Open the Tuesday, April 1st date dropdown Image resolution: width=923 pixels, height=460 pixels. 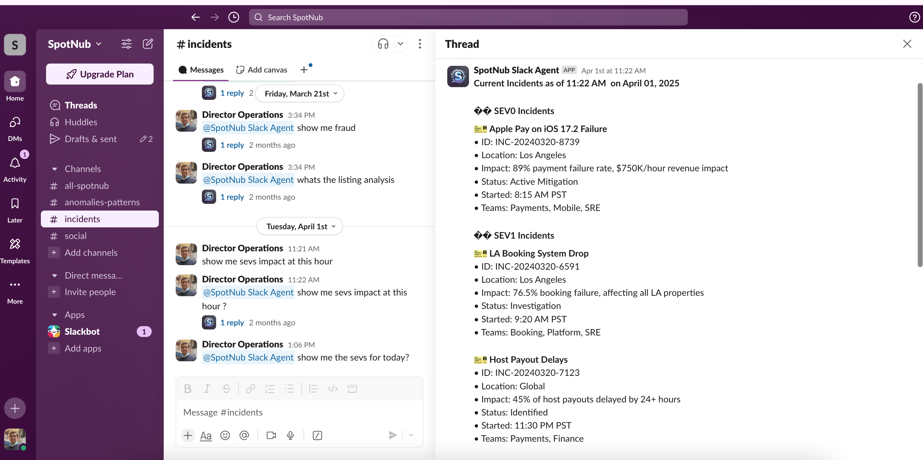[x=300, y=226]
